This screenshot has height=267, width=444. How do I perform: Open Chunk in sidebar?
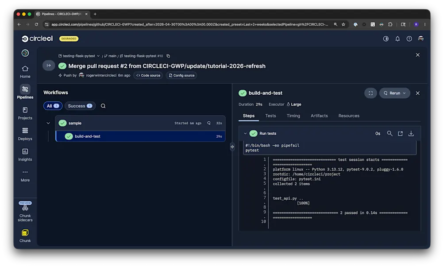click(25, 236)
